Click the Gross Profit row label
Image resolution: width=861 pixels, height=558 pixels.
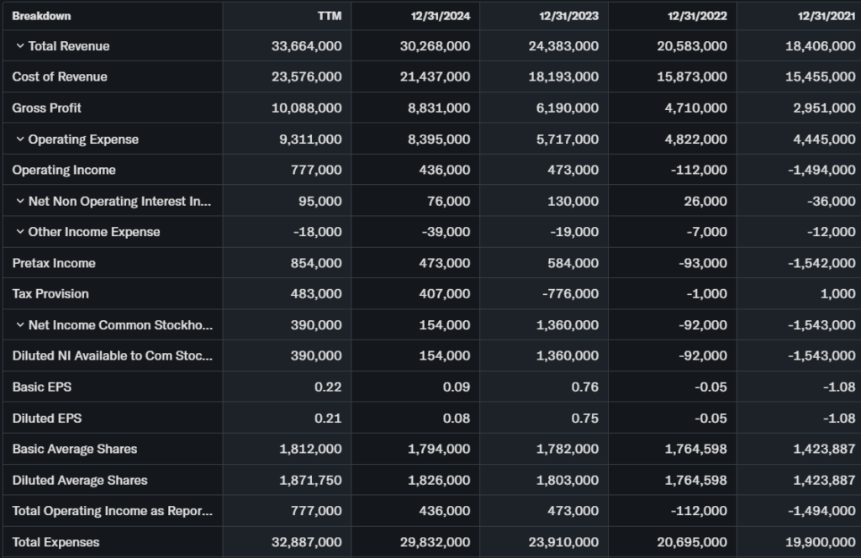coord(47,108)
